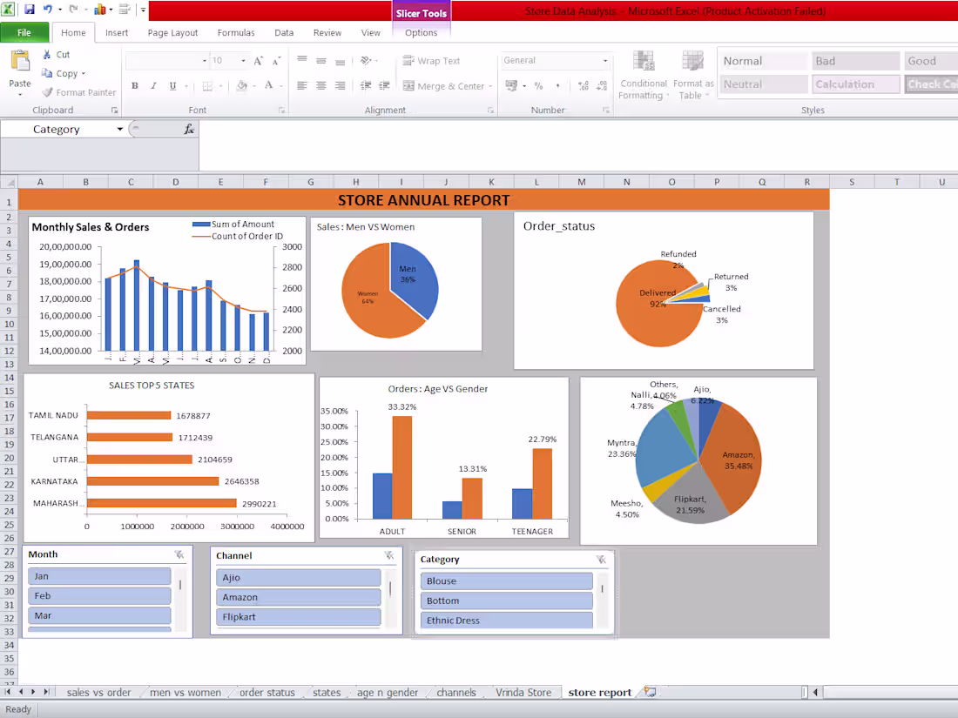This screenshot has height=718, width=958.
Task: Open Conditional Formatting
Action: [x=644, y=75]
